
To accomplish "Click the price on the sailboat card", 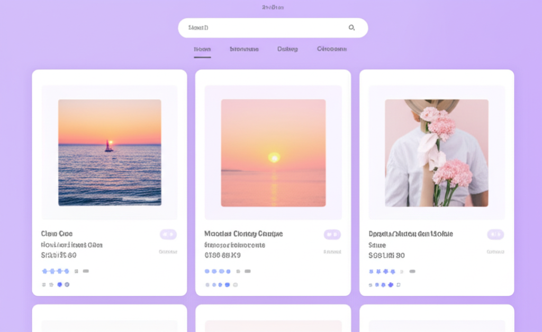I will point(59,255).
